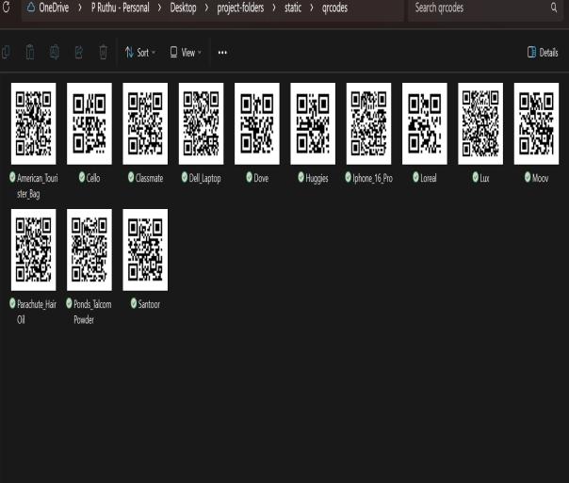This screenshot has height=483, width=569.
Task: Select the Dove QR thumbnail
Action: (257, 123)
